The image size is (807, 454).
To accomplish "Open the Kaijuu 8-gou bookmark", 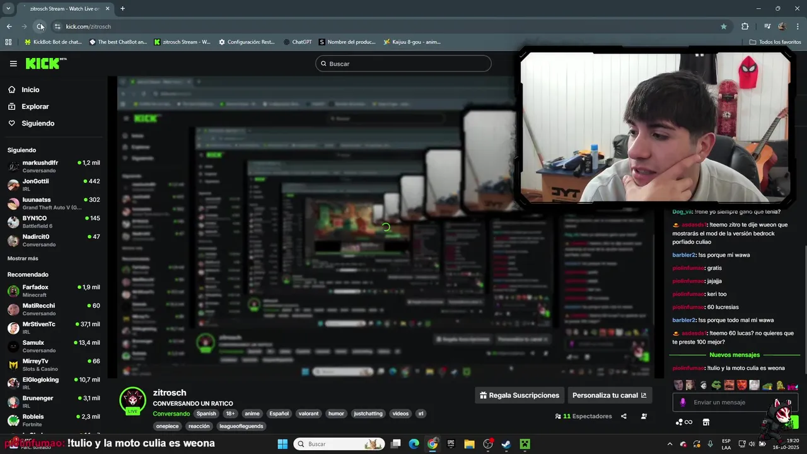I will (412, 42).
